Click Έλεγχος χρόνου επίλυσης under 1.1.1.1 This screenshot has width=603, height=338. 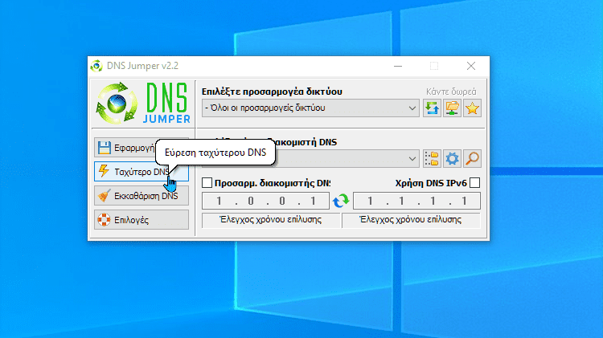pyautogui.click(x=411, y=220)
